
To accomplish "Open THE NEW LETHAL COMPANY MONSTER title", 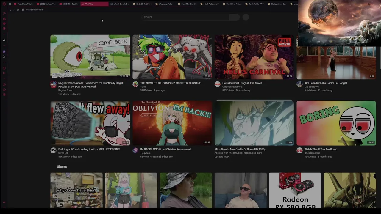I will coord(171,83).
